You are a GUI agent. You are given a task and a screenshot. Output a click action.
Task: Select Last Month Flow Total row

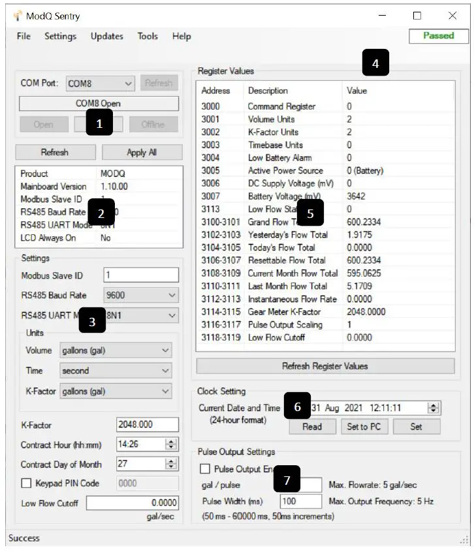pyautogui.click(x=325, y=286)
